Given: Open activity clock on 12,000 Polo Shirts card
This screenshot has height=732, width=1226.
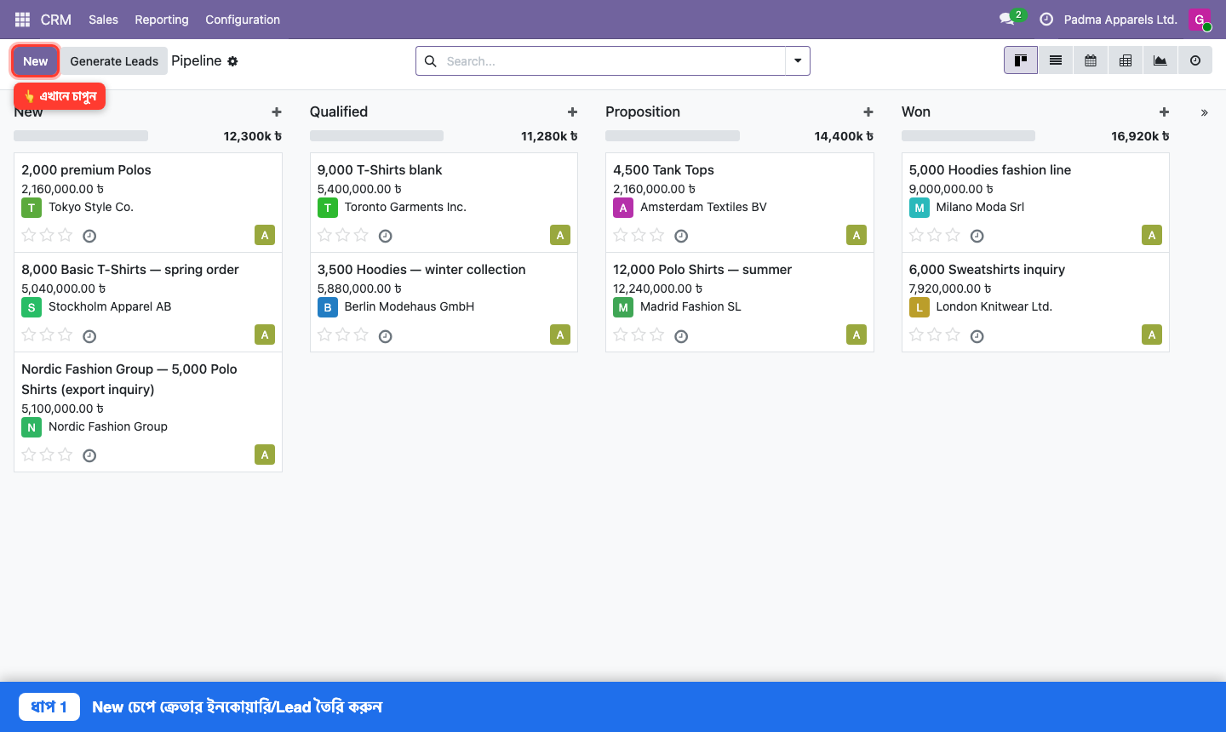Looking at the screenshot, I should click(681, 336).
